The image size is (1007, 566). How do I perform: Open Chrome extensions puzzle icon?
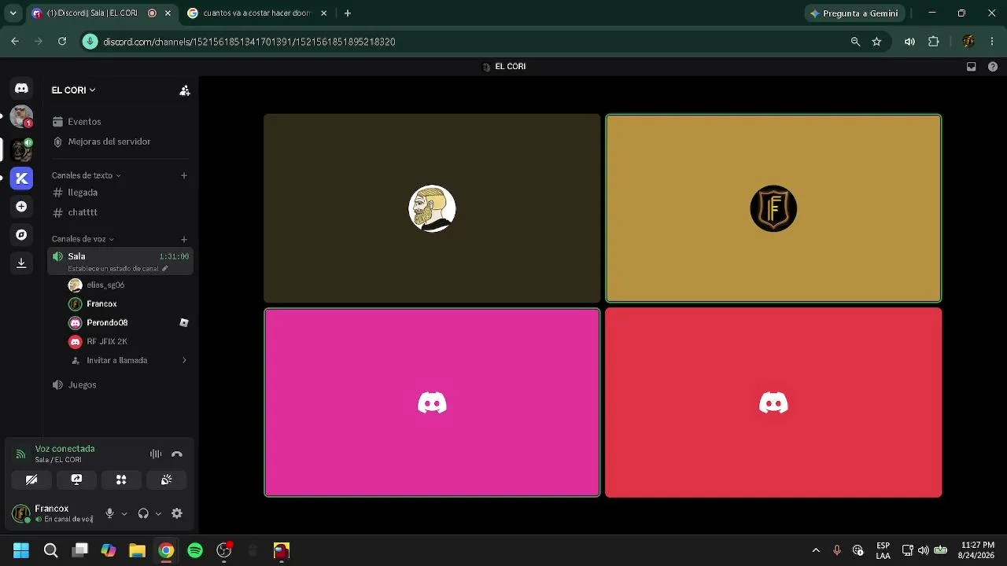(x=934, y=42)
